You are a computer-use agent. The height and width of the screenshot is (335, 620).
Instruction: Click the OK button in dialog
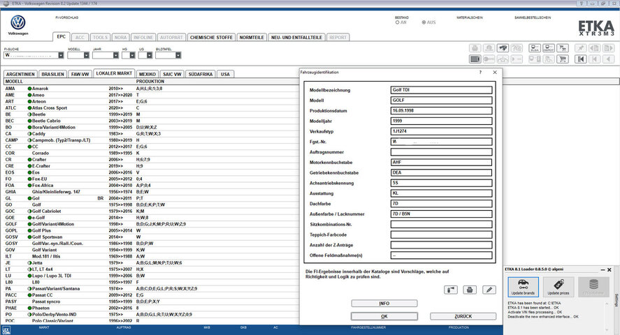(x=384, y=316)
